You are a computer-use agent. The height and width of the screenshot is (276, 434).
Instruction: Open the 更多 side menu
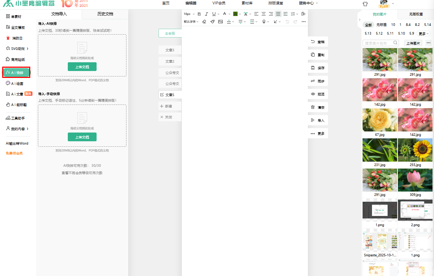click(318, 134)
